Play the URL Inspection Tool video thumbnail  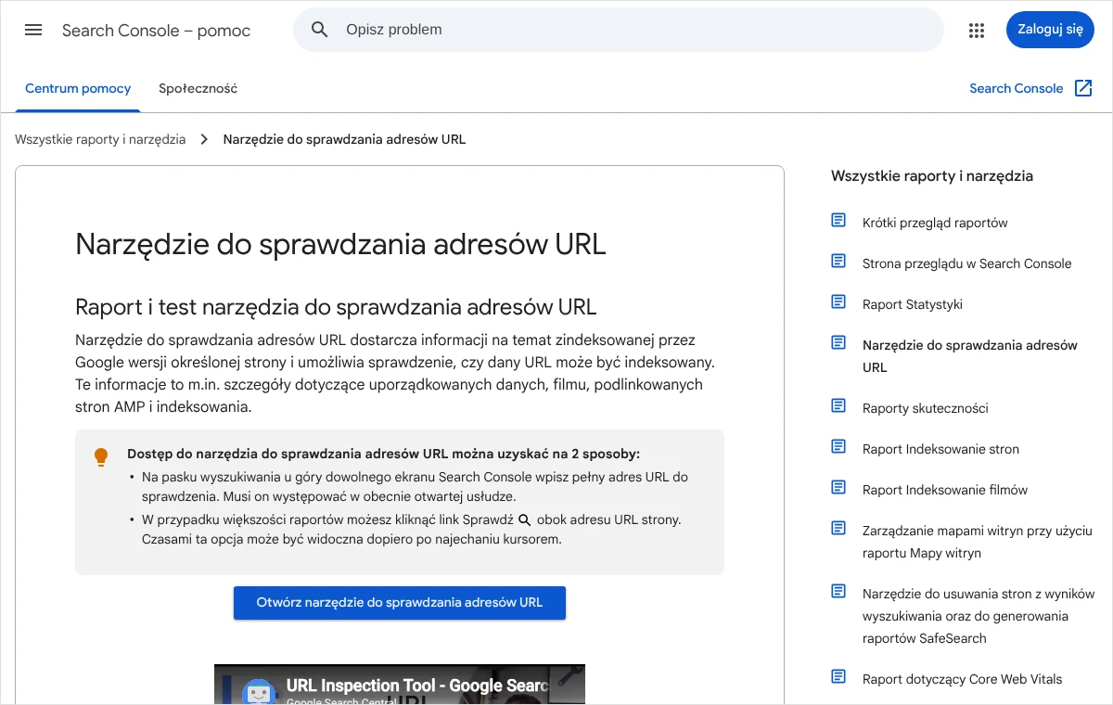400,685
